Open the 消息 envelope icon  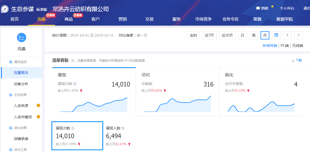[x=258, y=8]
